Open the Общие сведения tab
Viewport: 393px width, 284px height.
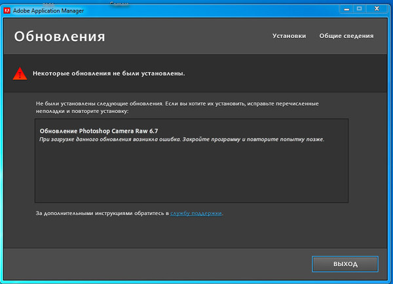click(x=346, y=36)
